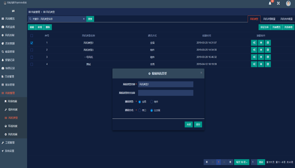Viewport: 295px width, 168px height.
Task: Jump to the last page arrow in pagination
Action: (x=230, y=162)
